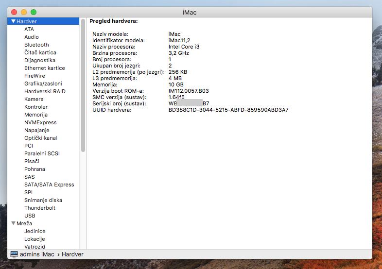The height and width of the screenshot is (269, 382).
Task: Open Dijagnostika in the sidebar
Action: 40,60
